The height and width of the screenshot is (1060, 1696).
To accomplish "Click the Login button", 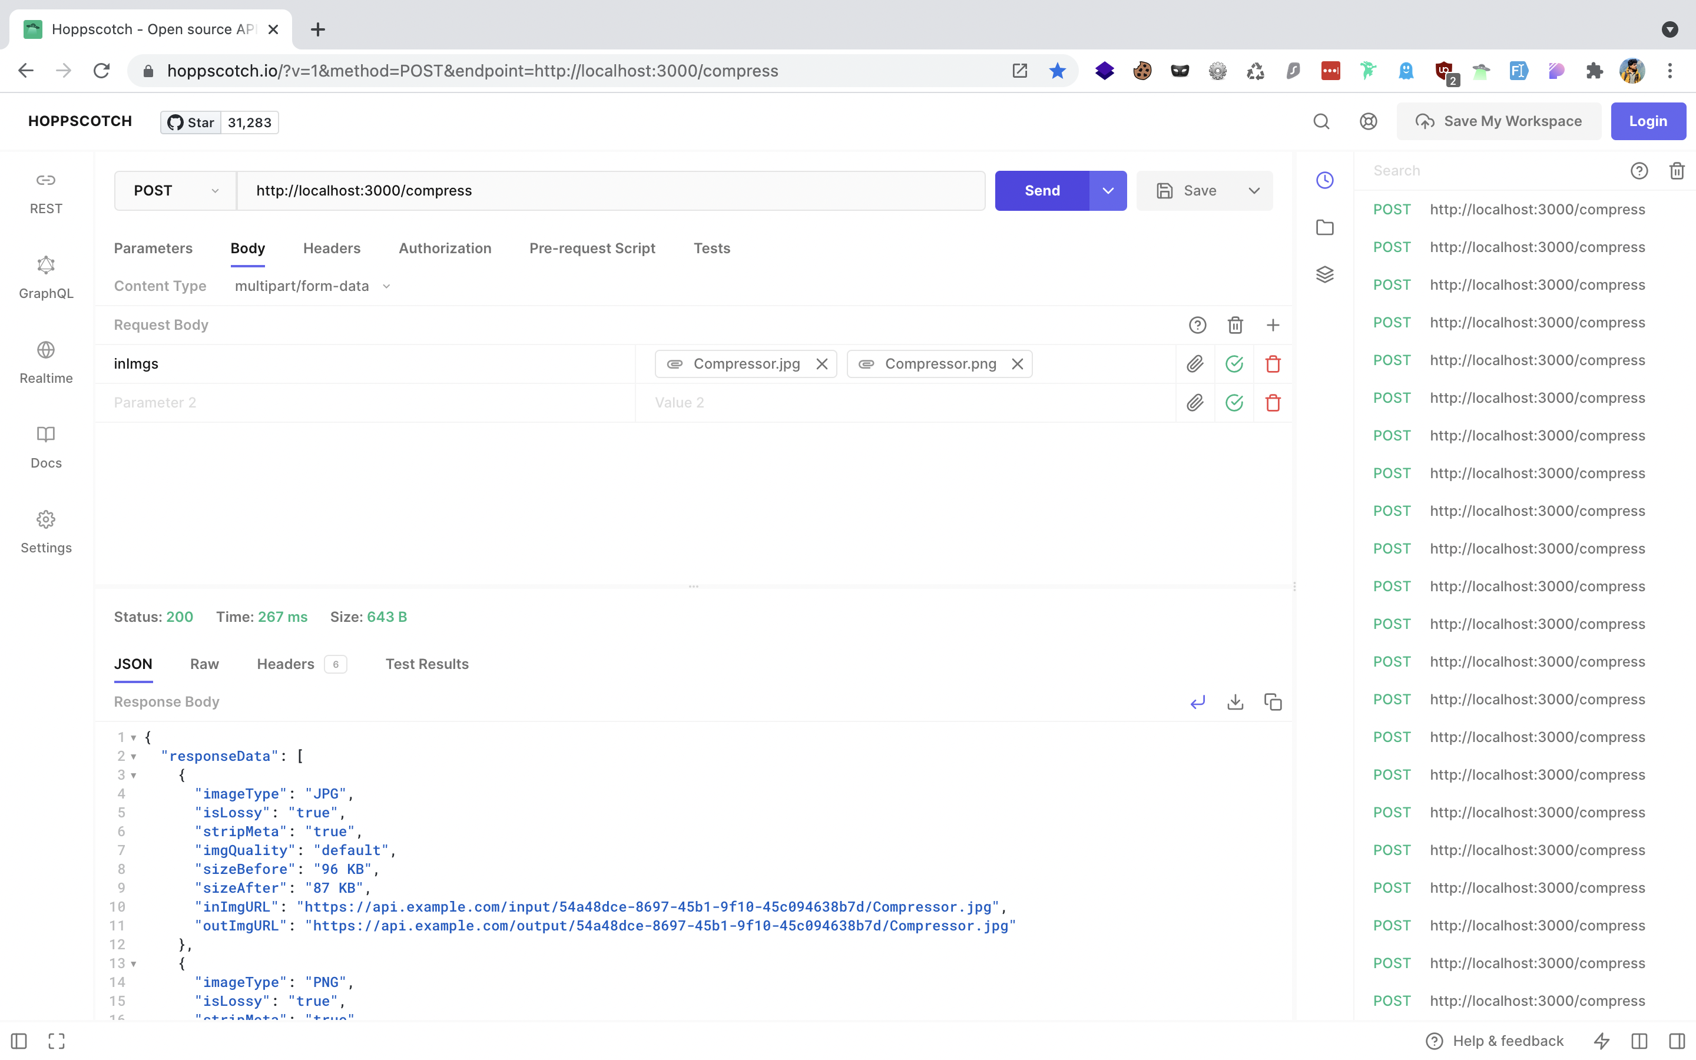I will (x=1648, y=121).
